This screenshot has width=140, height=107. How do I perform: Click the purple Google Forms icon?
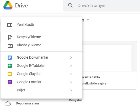[10, 82]
